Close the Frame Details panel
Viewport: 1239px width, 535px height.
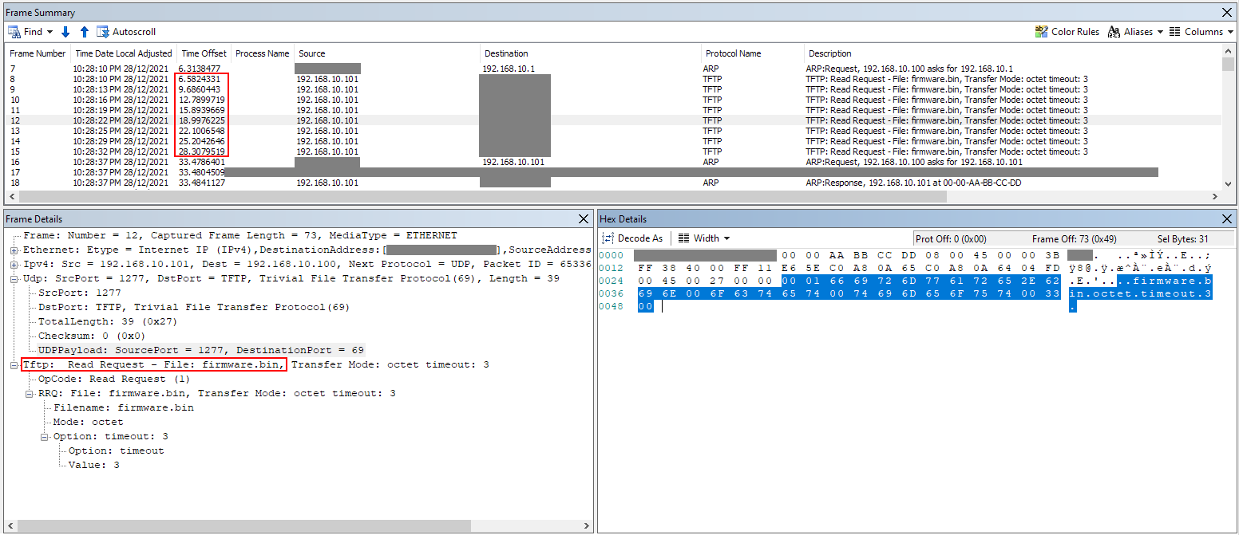(x=583, y=219)
